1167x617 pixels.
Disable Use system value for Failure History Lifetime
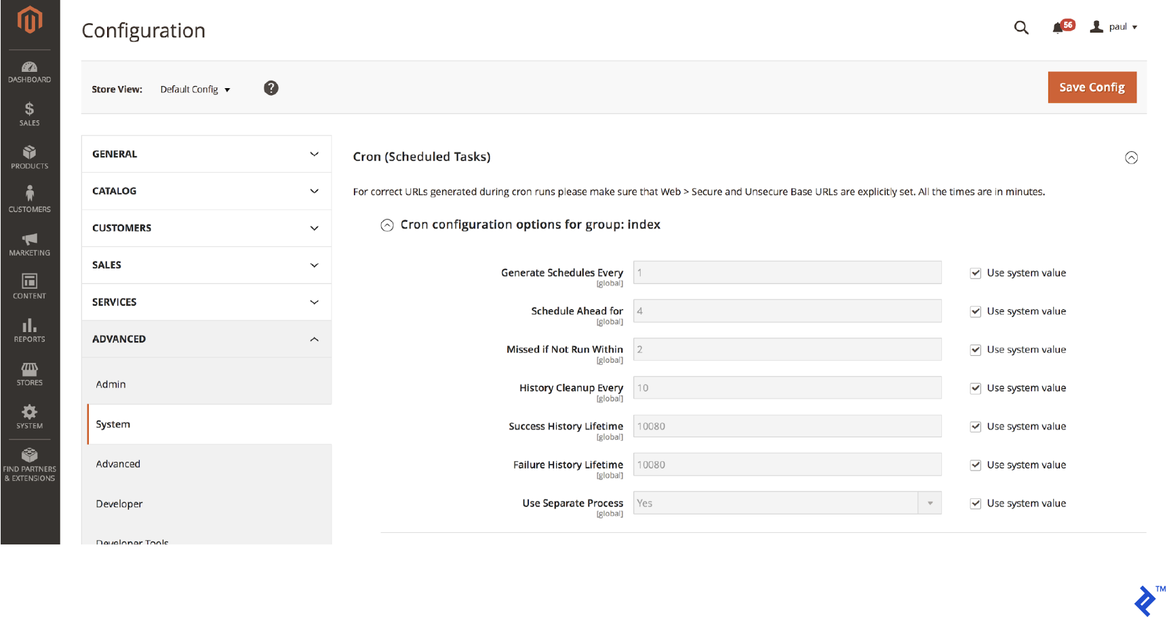coord(975,464)
